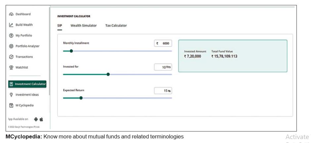Viewport: 311px width, 143px height.
Task: Click the 2022 Geojit Technologies copyright text
Action: click(24, 127)
